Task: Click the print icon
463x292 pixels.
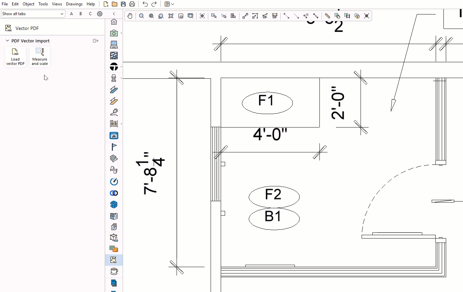Action: tap(132, 4)
